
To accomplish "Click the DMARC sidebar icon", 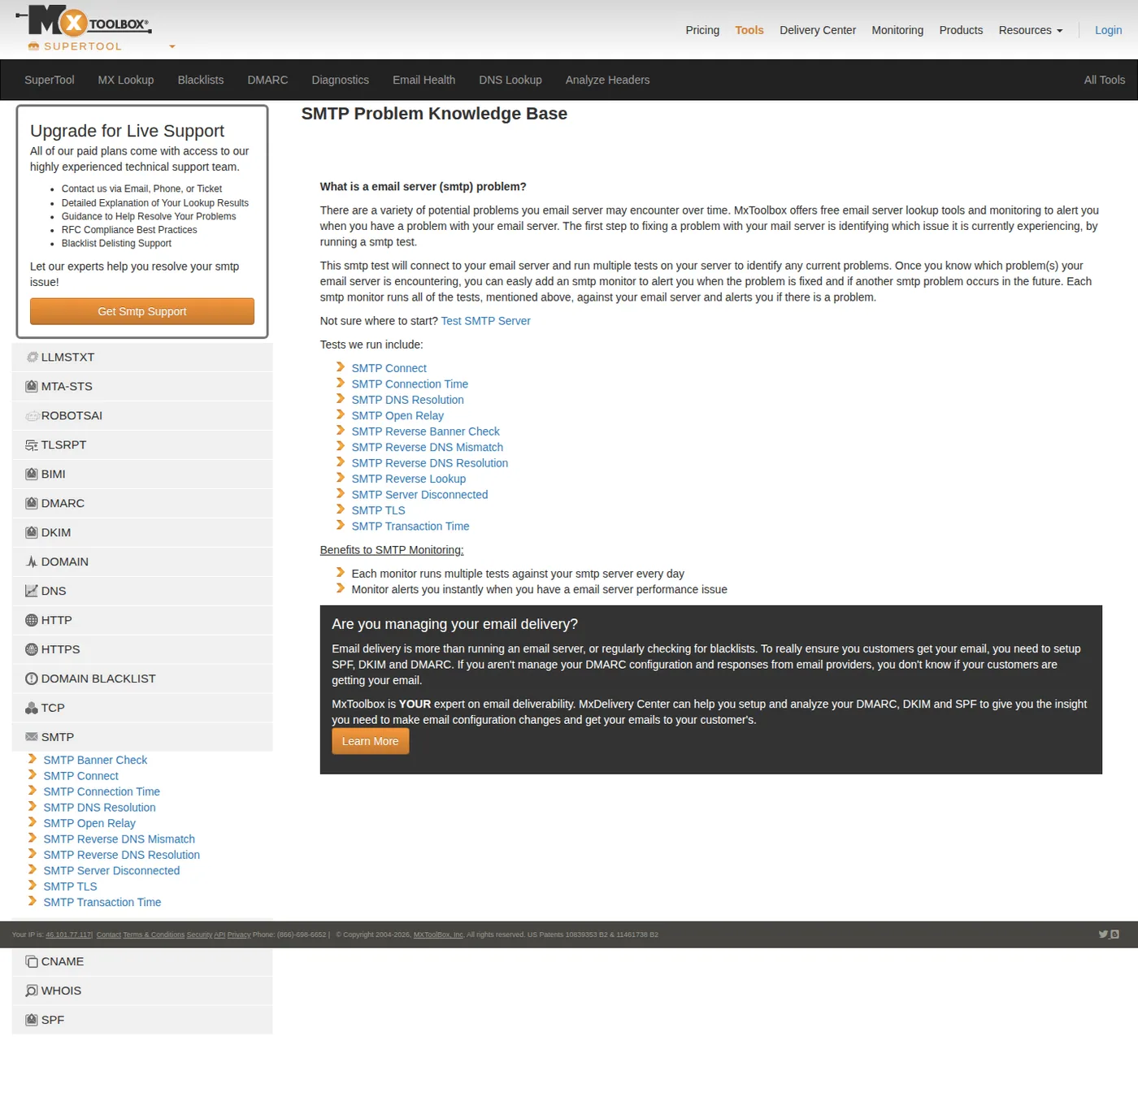I will click(x=32, y=504).
